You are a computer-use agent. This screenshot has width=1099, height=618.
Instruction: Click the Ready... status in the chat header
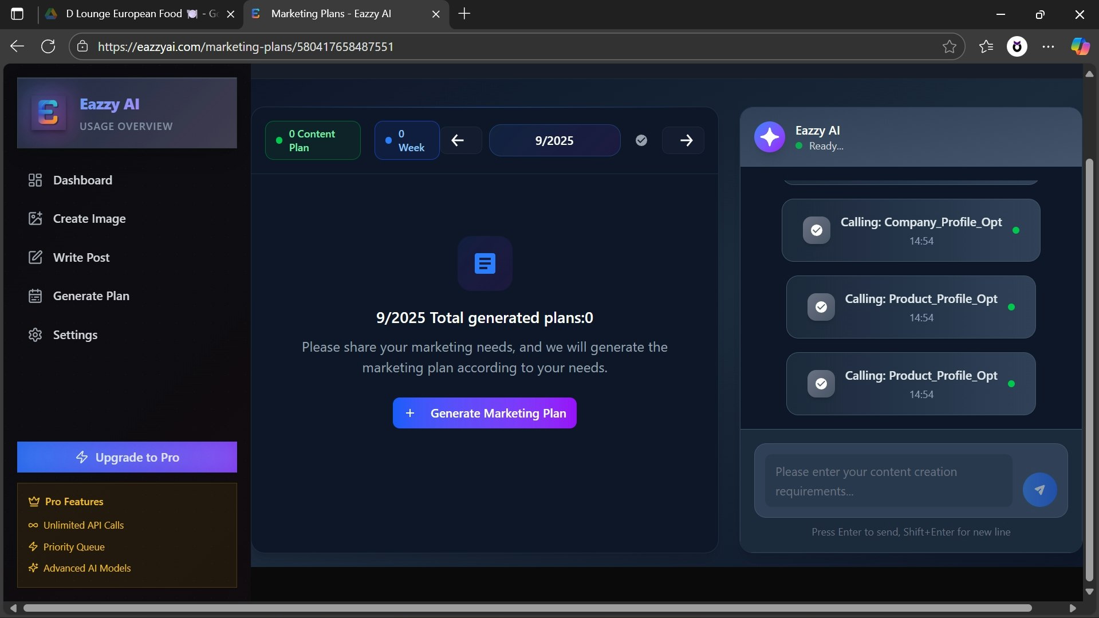(826, 146)
